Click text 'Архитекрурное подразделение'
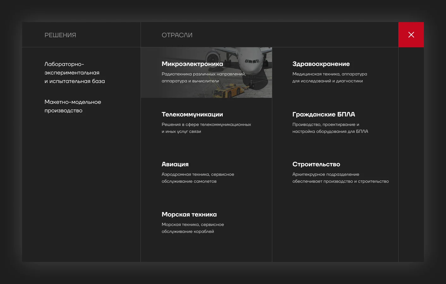Screen dimensions: 446x284 [x=326, y=175]
